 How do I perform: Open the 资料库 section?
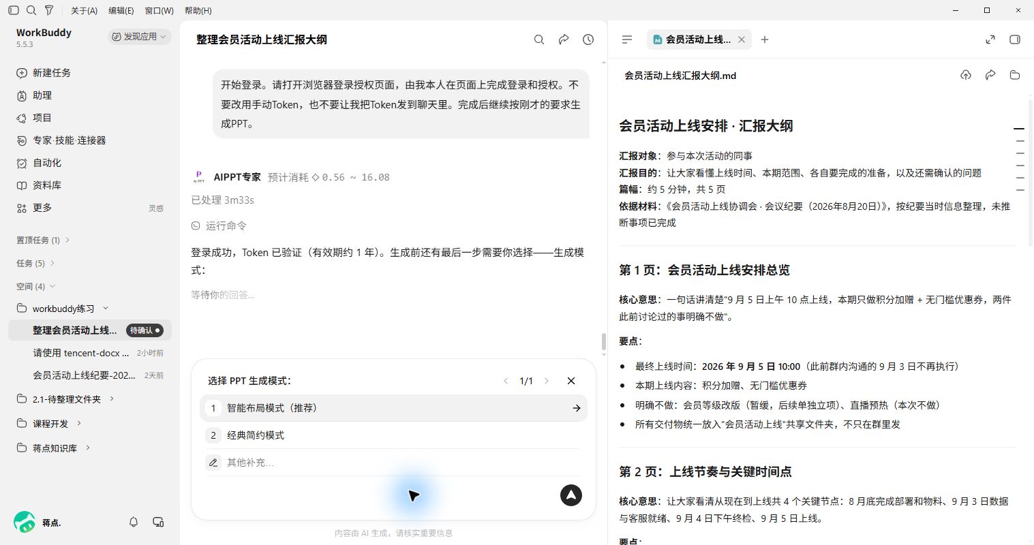click(90, 185)
